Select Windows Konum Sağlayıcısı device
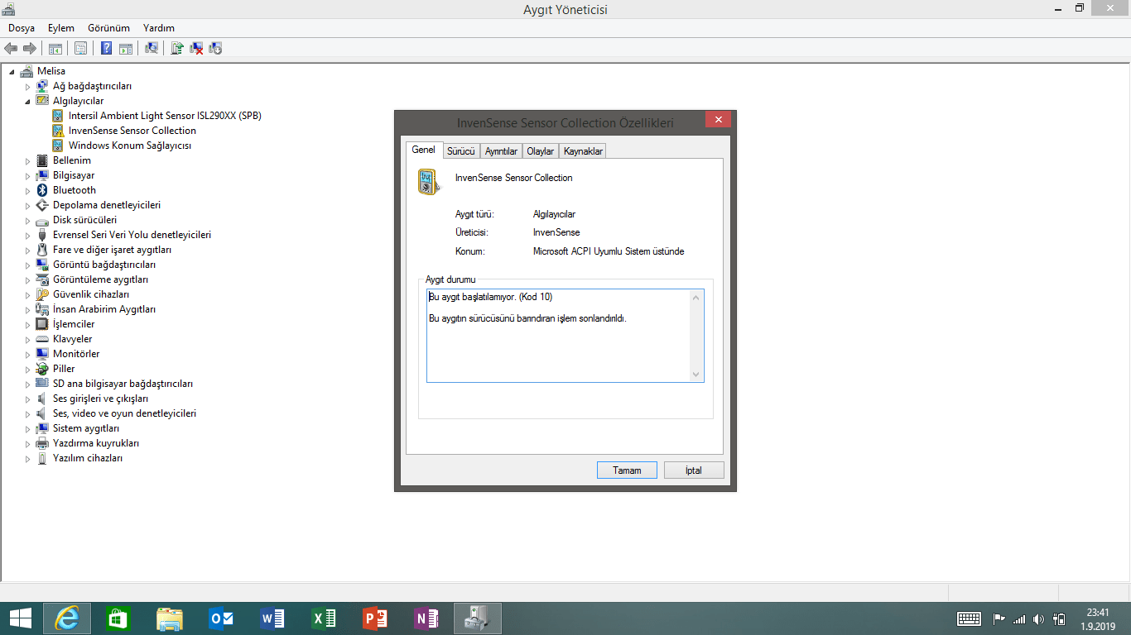 pyautogui.click(x=130, y=146)
